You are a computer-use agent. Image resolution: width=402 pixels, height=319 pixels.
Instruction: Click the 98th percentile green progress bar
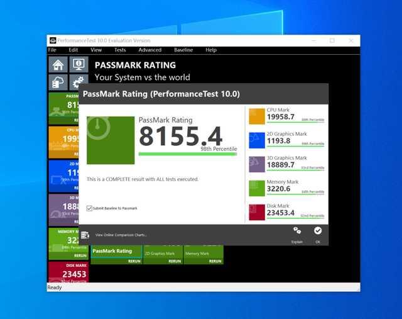tap(188, 154)
